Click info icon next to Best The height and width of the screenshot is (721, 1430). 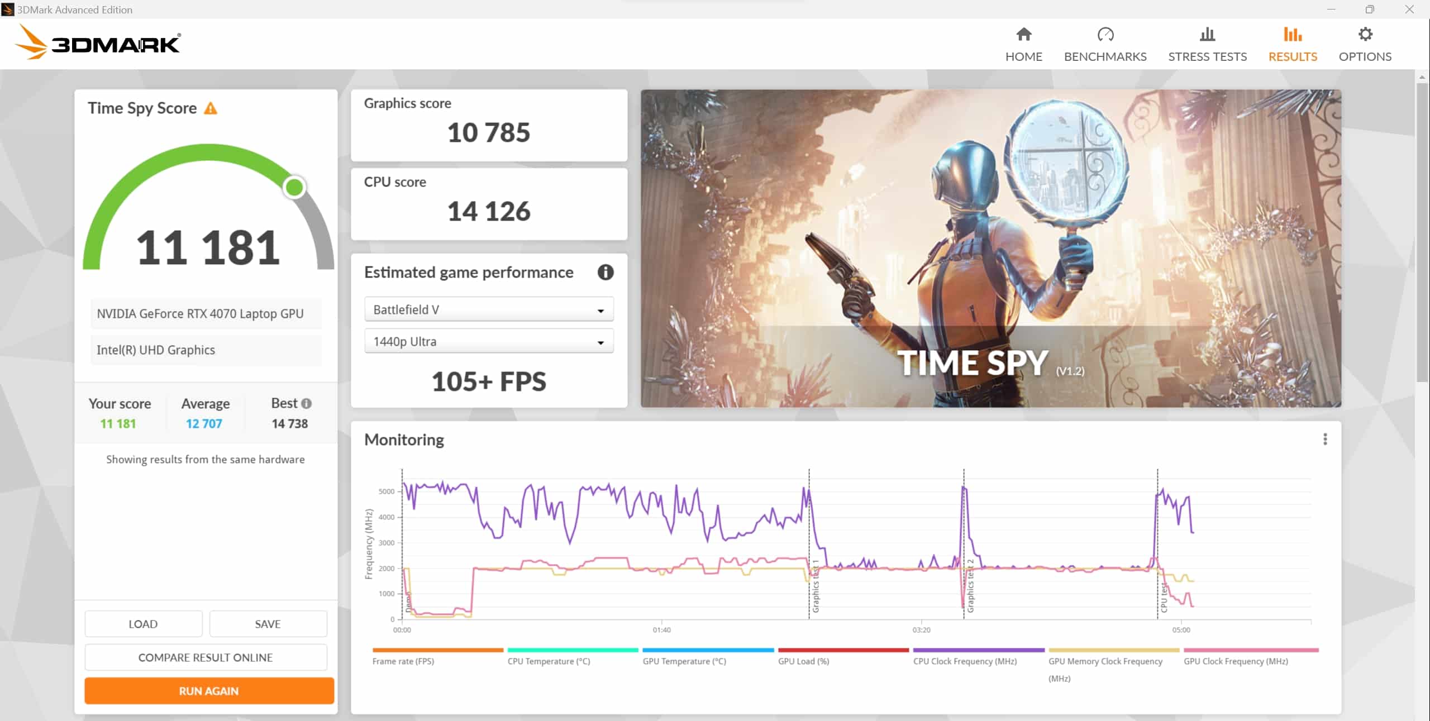pos(306,403)
